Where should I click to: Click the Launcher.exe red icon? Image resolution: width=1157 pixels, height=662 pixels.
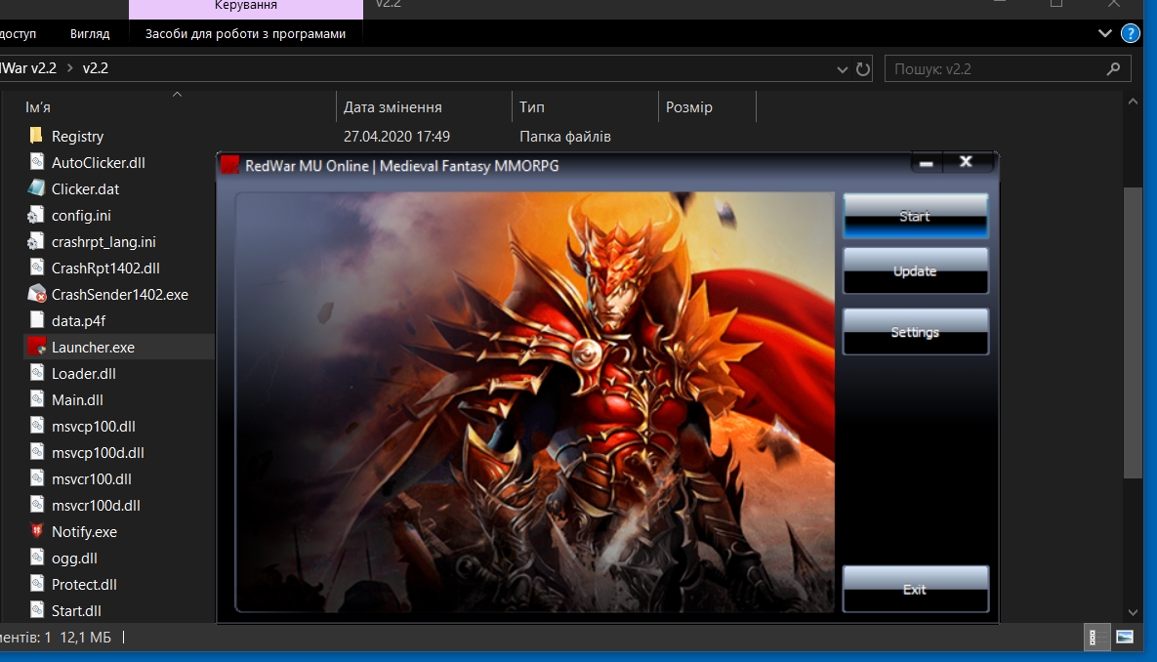[36, 346]
